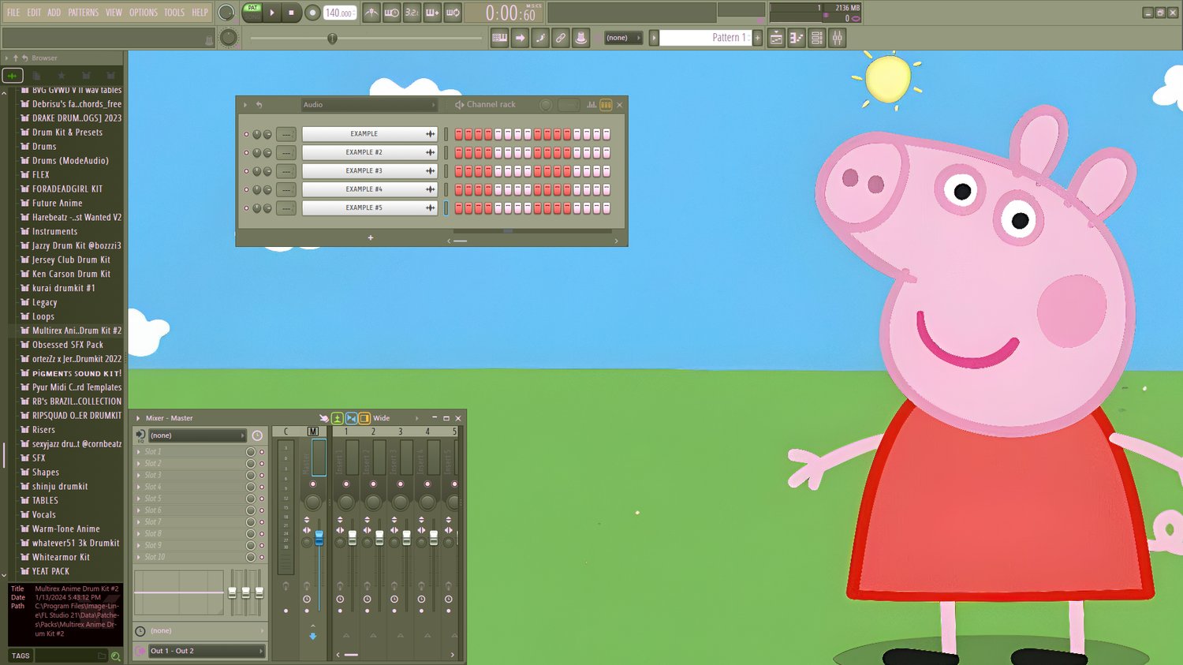The height and width of the screenshot is (665, 1183).
Task: Click the swing knob in Channel rack header
Action: pos(545,105)
